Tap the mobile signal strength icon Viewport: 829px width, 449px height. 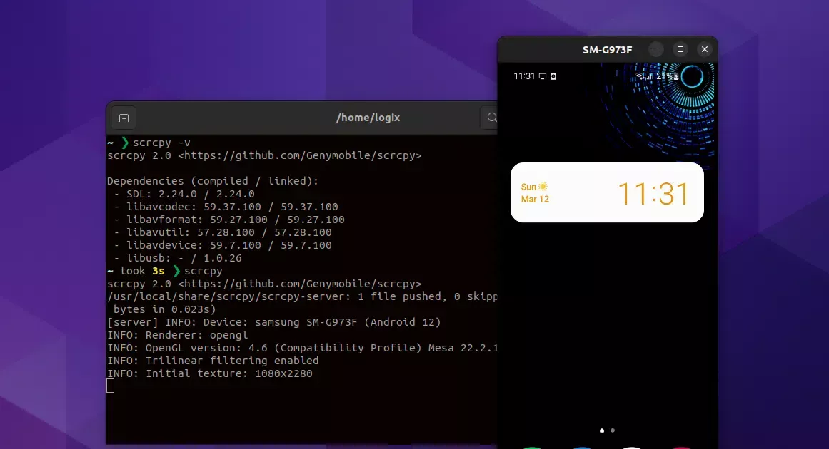point(650,76)
